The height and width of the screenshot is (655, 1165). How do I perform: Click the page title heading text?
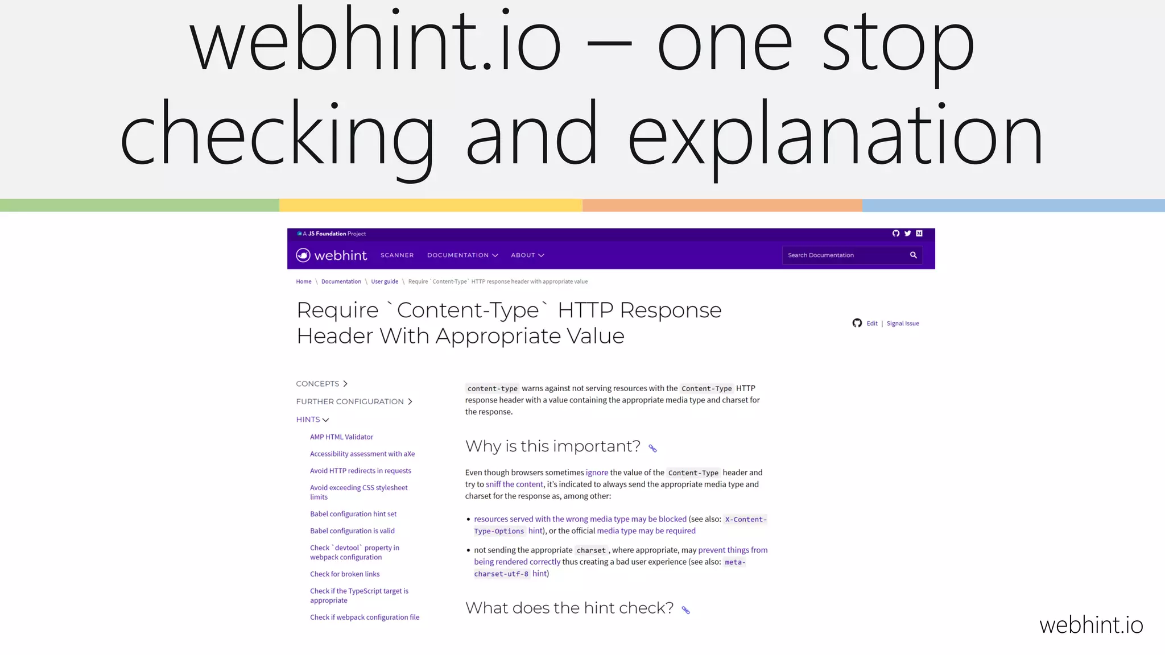[x=509, y=323]
